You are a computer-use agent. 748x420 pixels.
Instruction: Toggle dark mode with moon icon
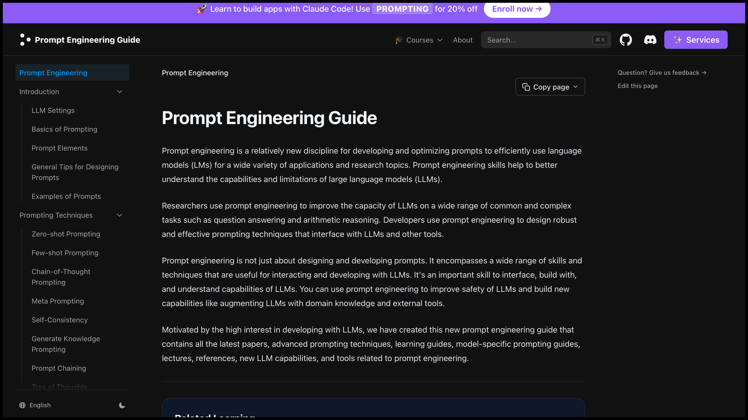122,405
